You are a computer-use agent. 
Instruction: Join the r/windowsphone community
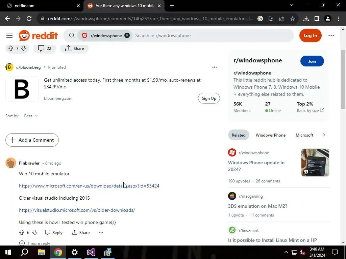pyautogui.click(x=312, y=61)
